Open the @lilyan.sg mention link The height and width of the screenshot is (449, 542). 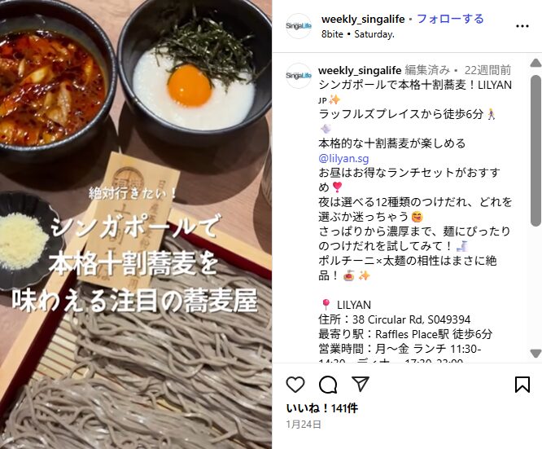343,158
